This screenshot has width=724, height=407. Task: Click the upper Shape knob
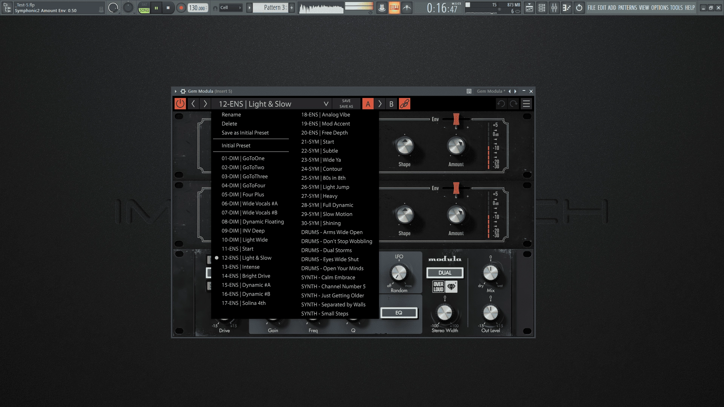pos(405,146)
